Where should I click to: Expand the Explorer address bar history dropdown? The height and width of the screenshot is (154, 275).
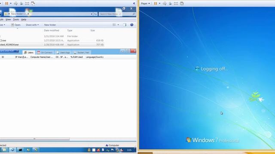[92, 14]
